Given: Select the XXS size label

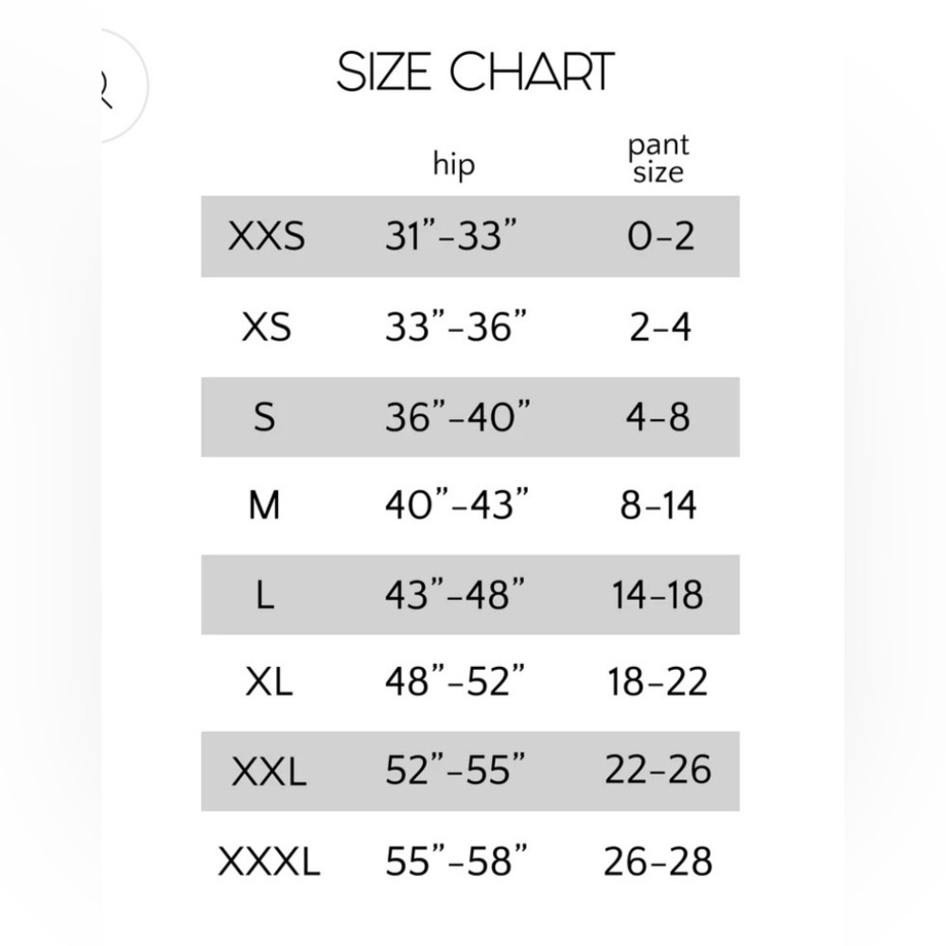Looking at the screenshot, I should point(267,236).
